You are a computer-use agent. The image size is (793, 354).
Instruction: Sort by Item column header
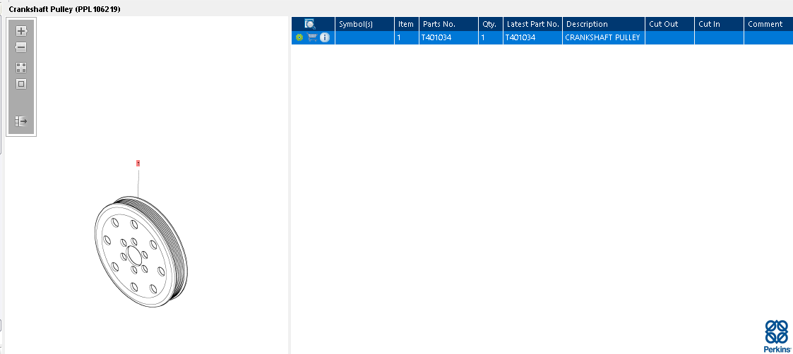coord(407,24)
